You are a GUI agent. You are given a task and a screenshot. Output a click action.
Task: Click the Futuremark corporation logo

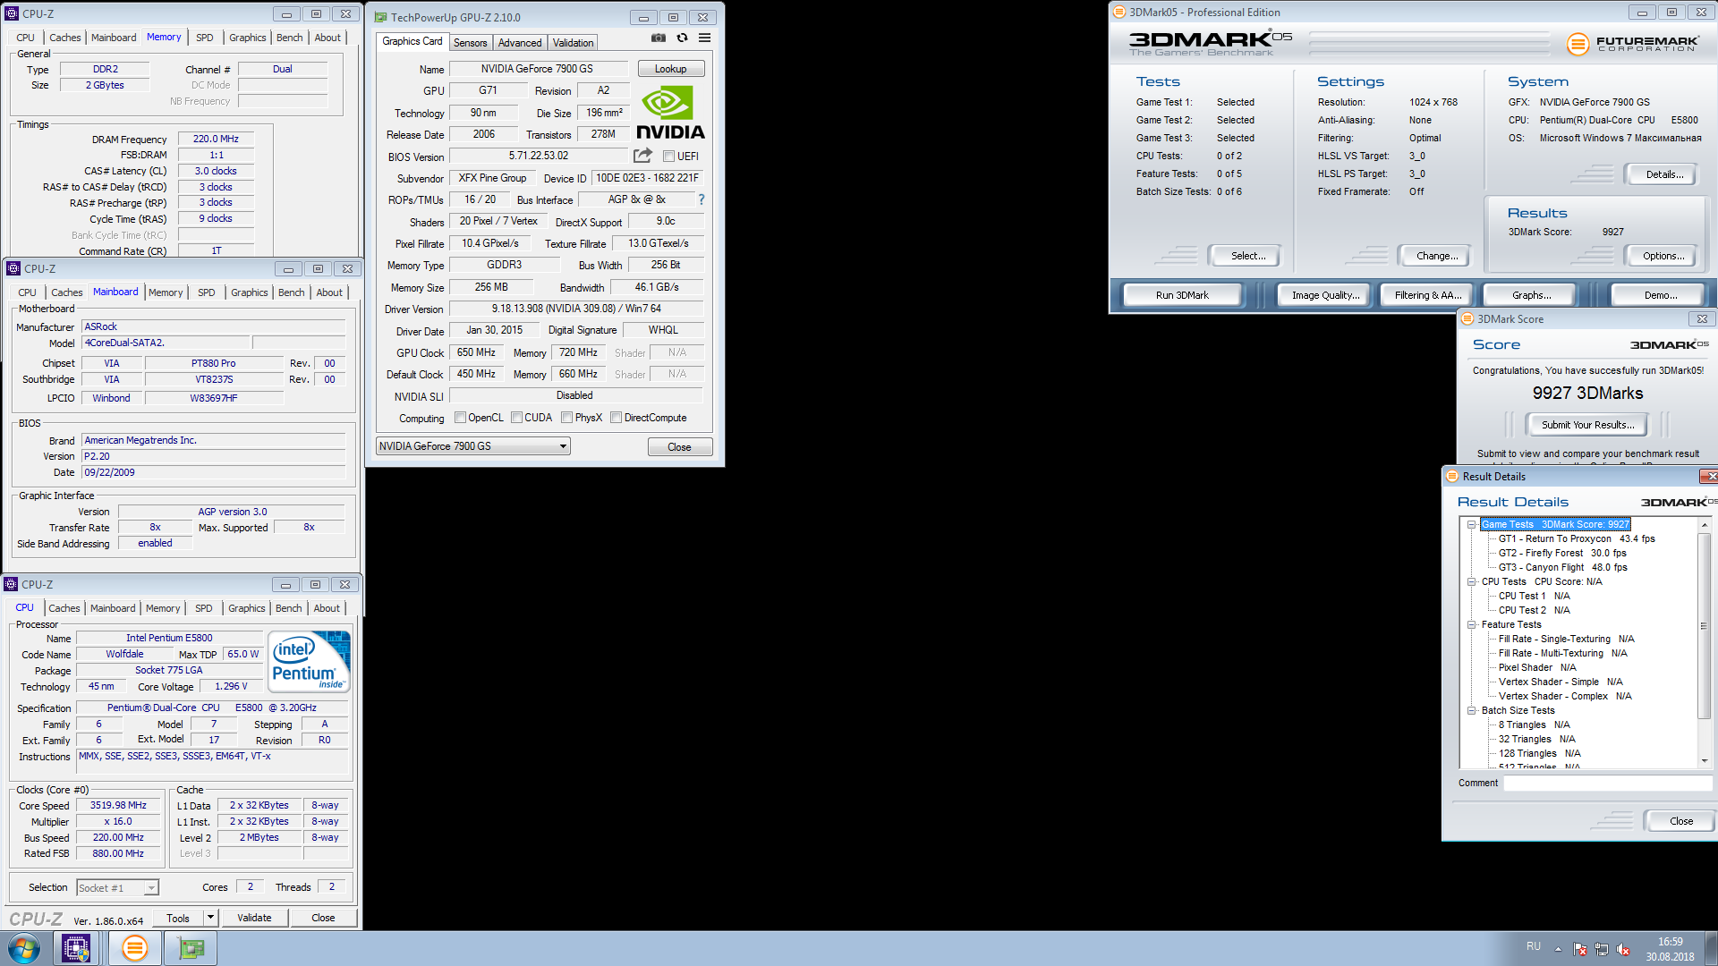(x=1633, y=43)
